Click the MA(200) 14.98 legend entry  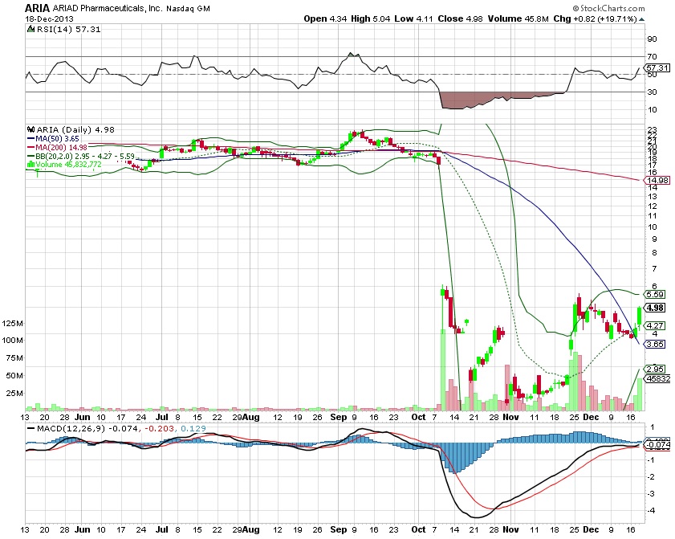click(61, 147)
